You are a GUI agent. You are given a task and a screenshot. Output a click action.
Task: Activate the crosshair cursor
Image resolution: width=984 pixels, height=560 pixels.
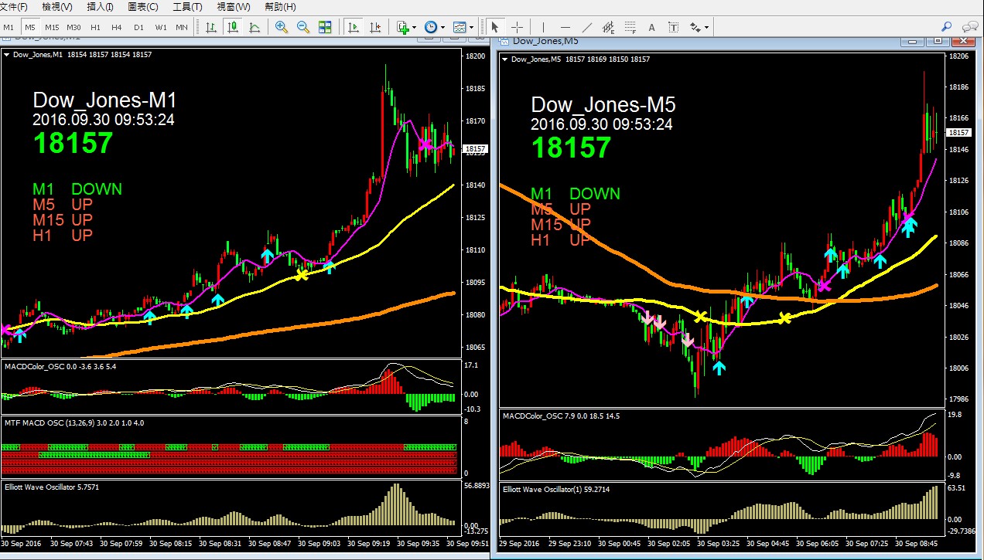click(x=517, y=27)
